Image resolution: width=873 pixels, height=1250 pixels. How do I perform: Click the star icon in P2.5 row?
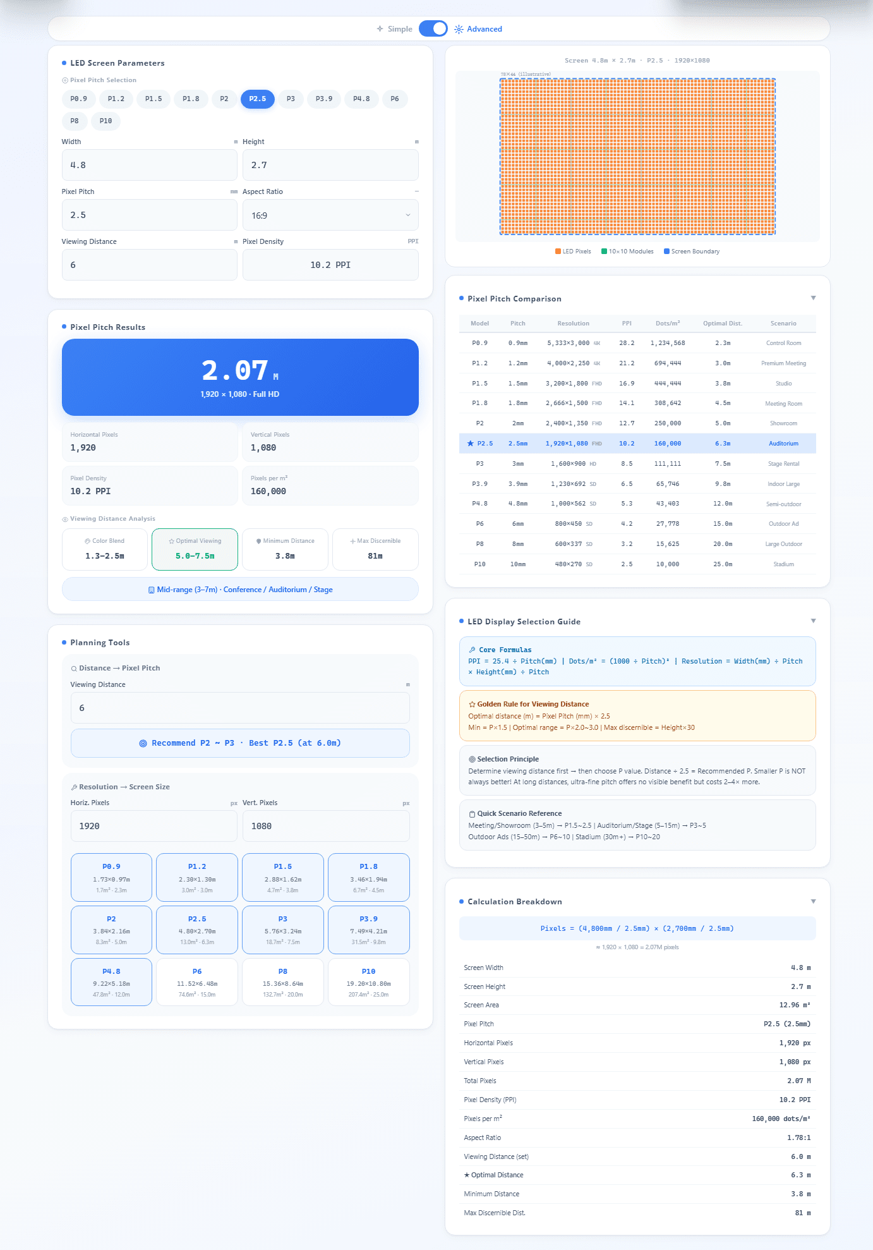[x=470, y=444]
